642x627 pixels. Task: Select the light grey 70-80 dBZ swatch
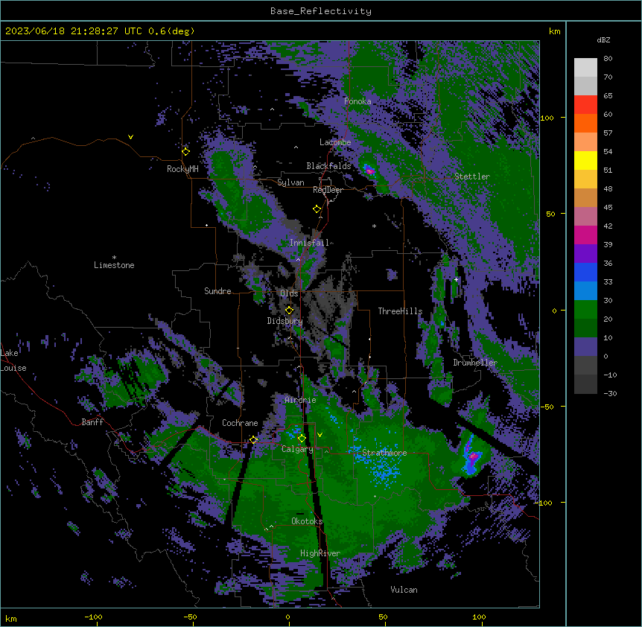(x=585, y=68)
